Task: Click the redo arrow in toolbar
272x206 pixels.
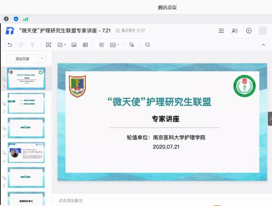Action: (x=21, y=45)
